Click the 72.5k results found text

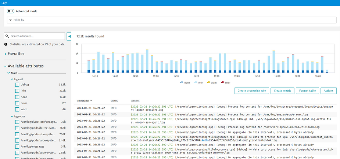point(90,36)
